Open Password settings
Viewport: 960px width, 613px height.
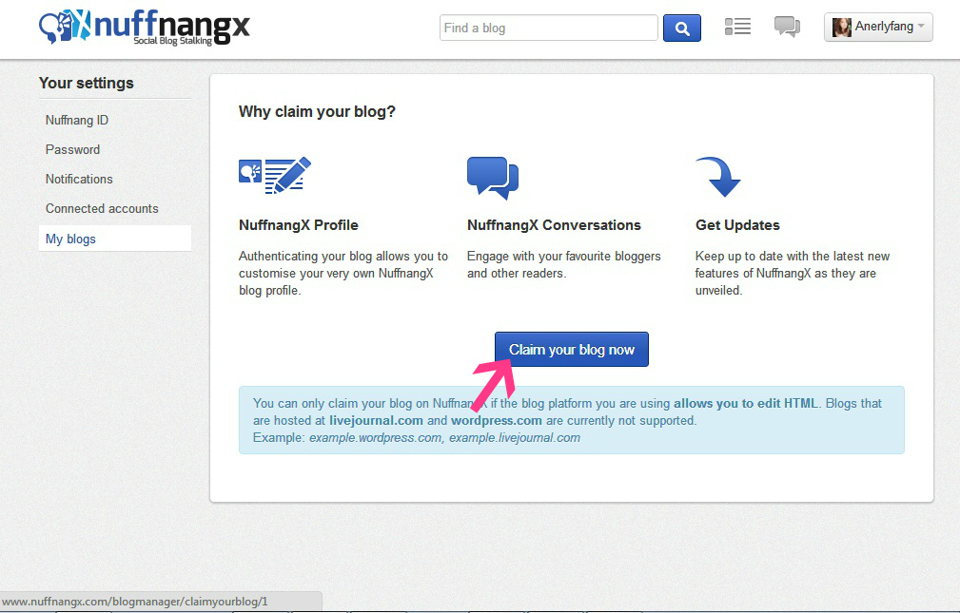tap(73, 149)
